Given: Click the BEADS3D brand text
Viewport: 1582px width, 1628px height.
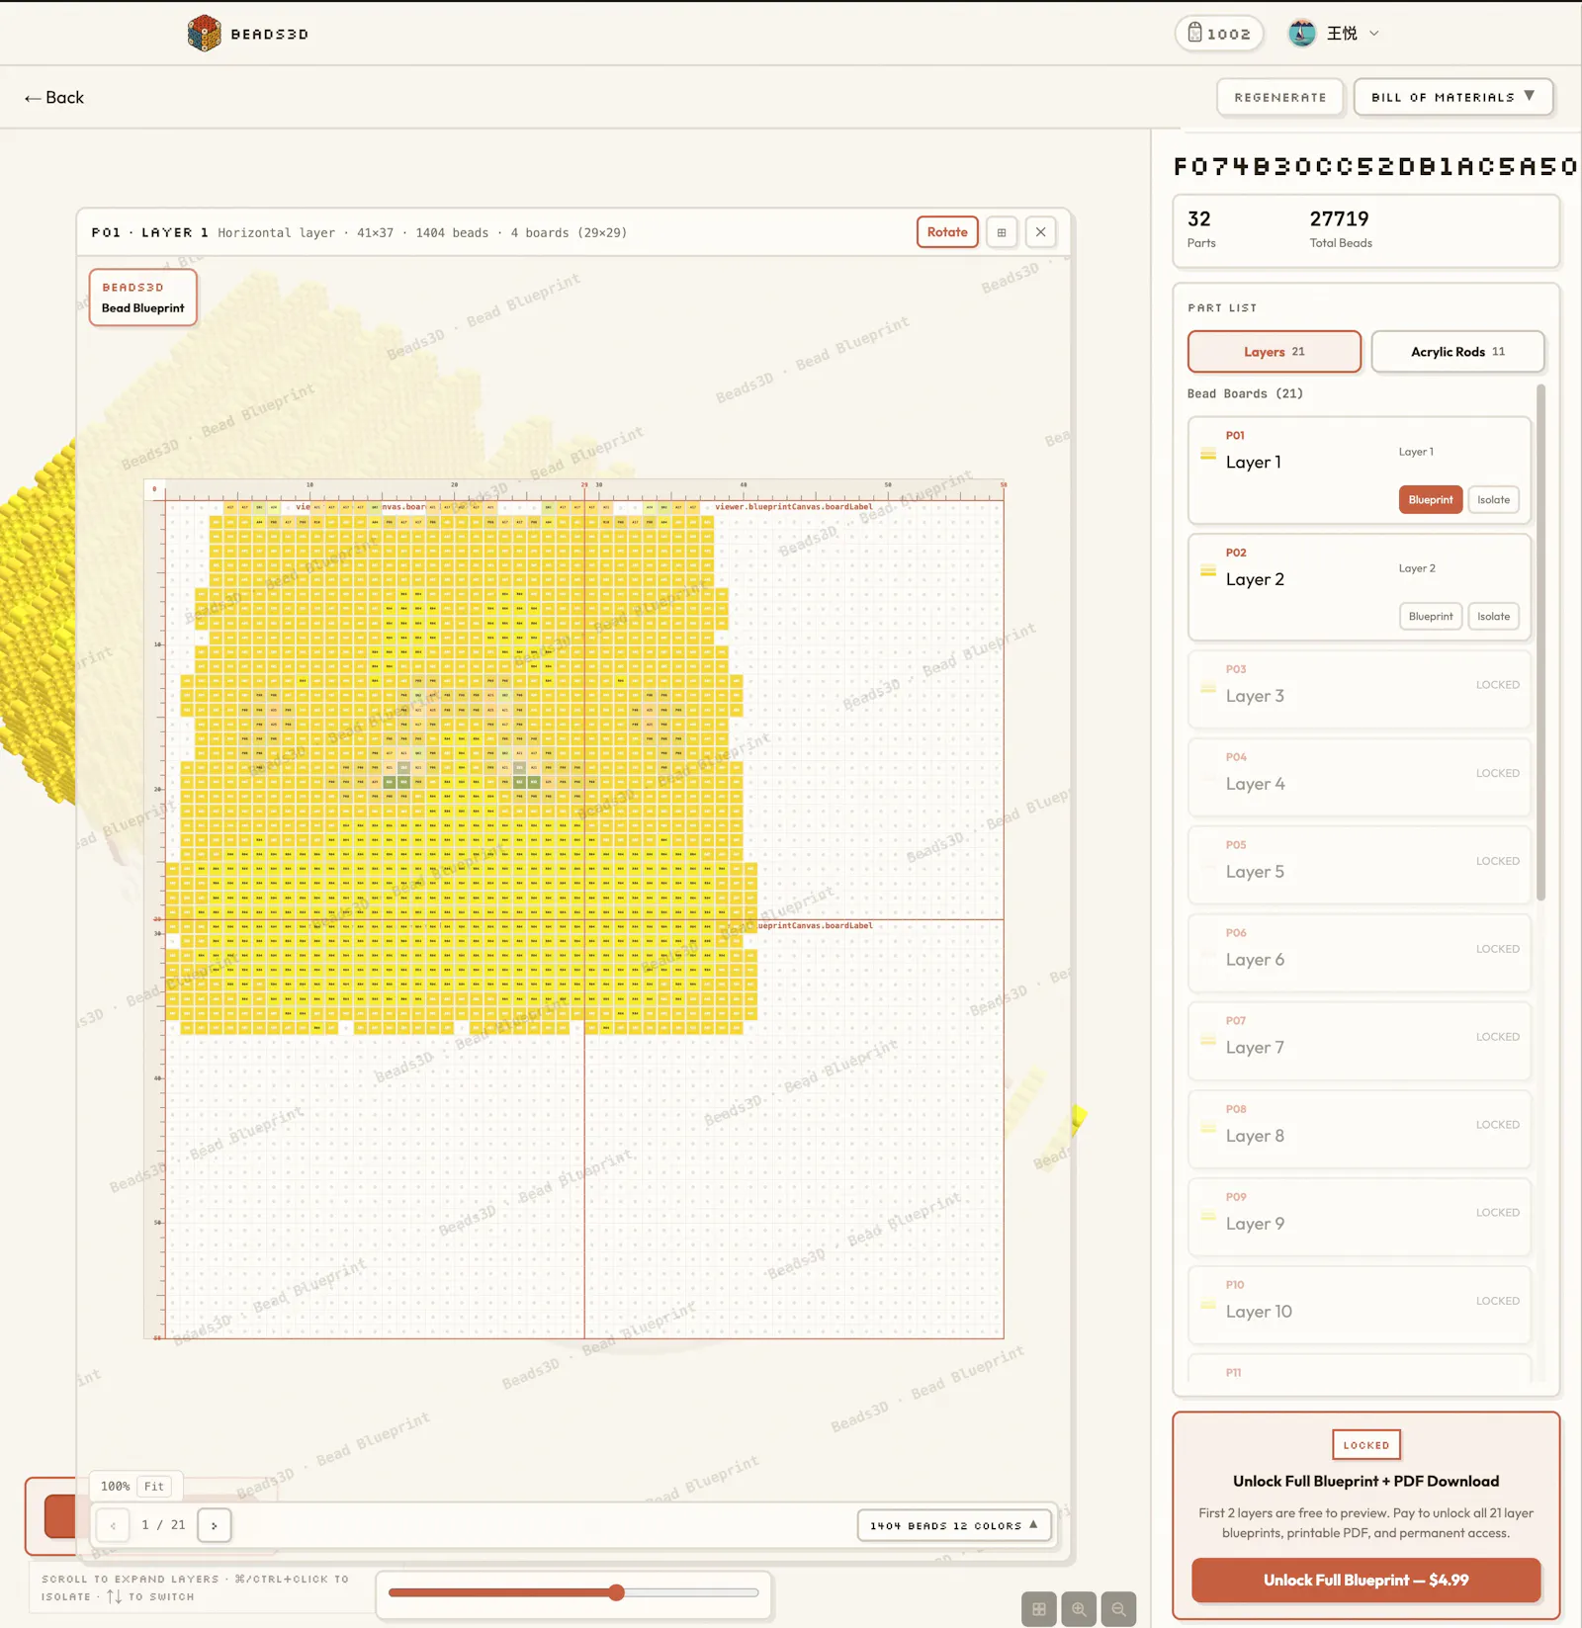Looking at the screenshot, I should tap(269, 34).
